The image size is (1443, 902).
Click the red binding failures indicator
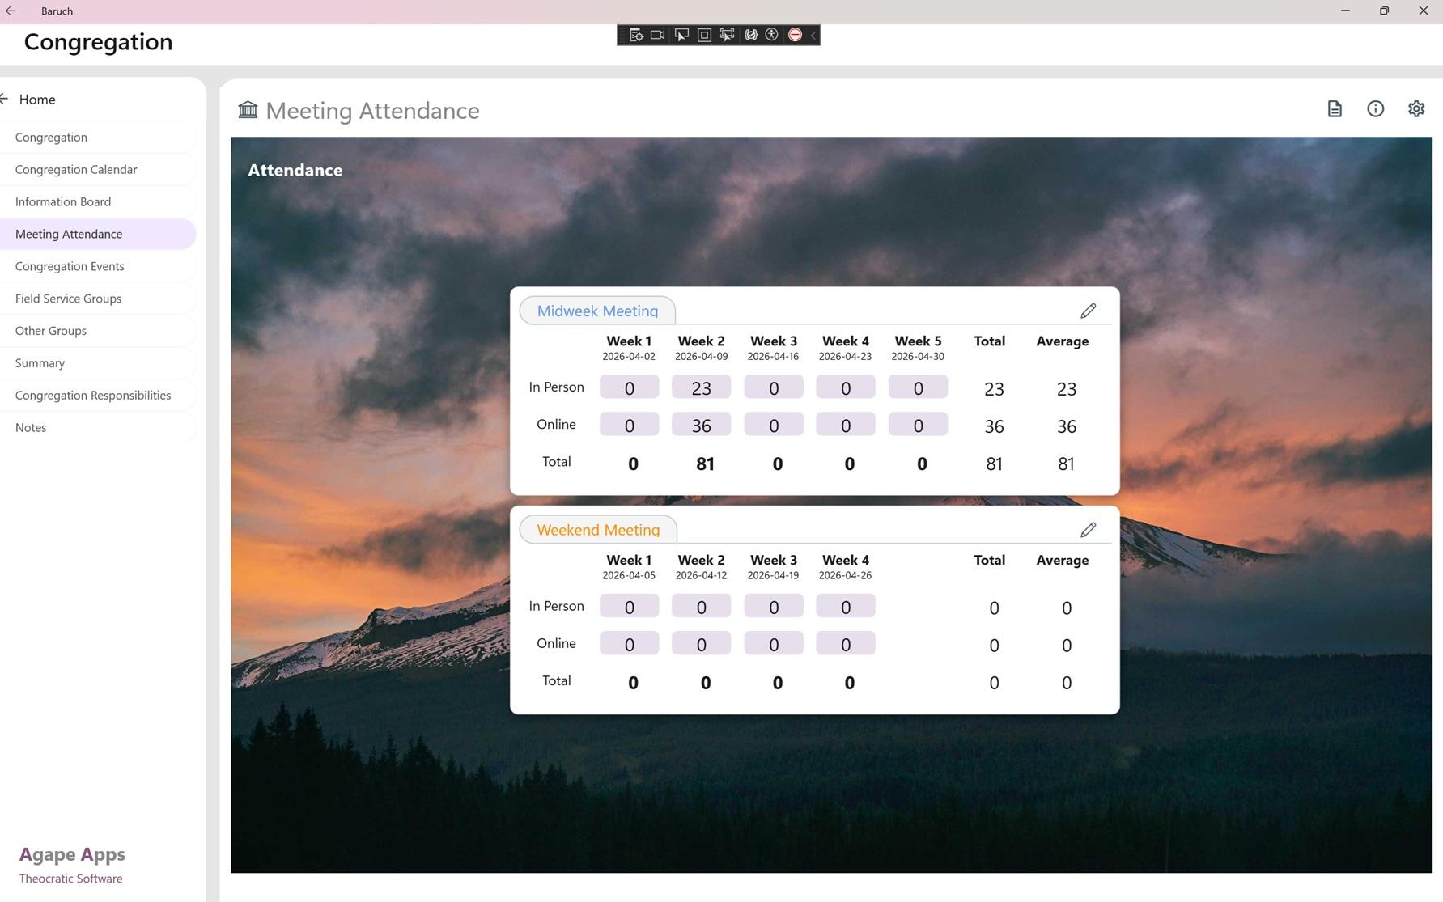(795, 35)
